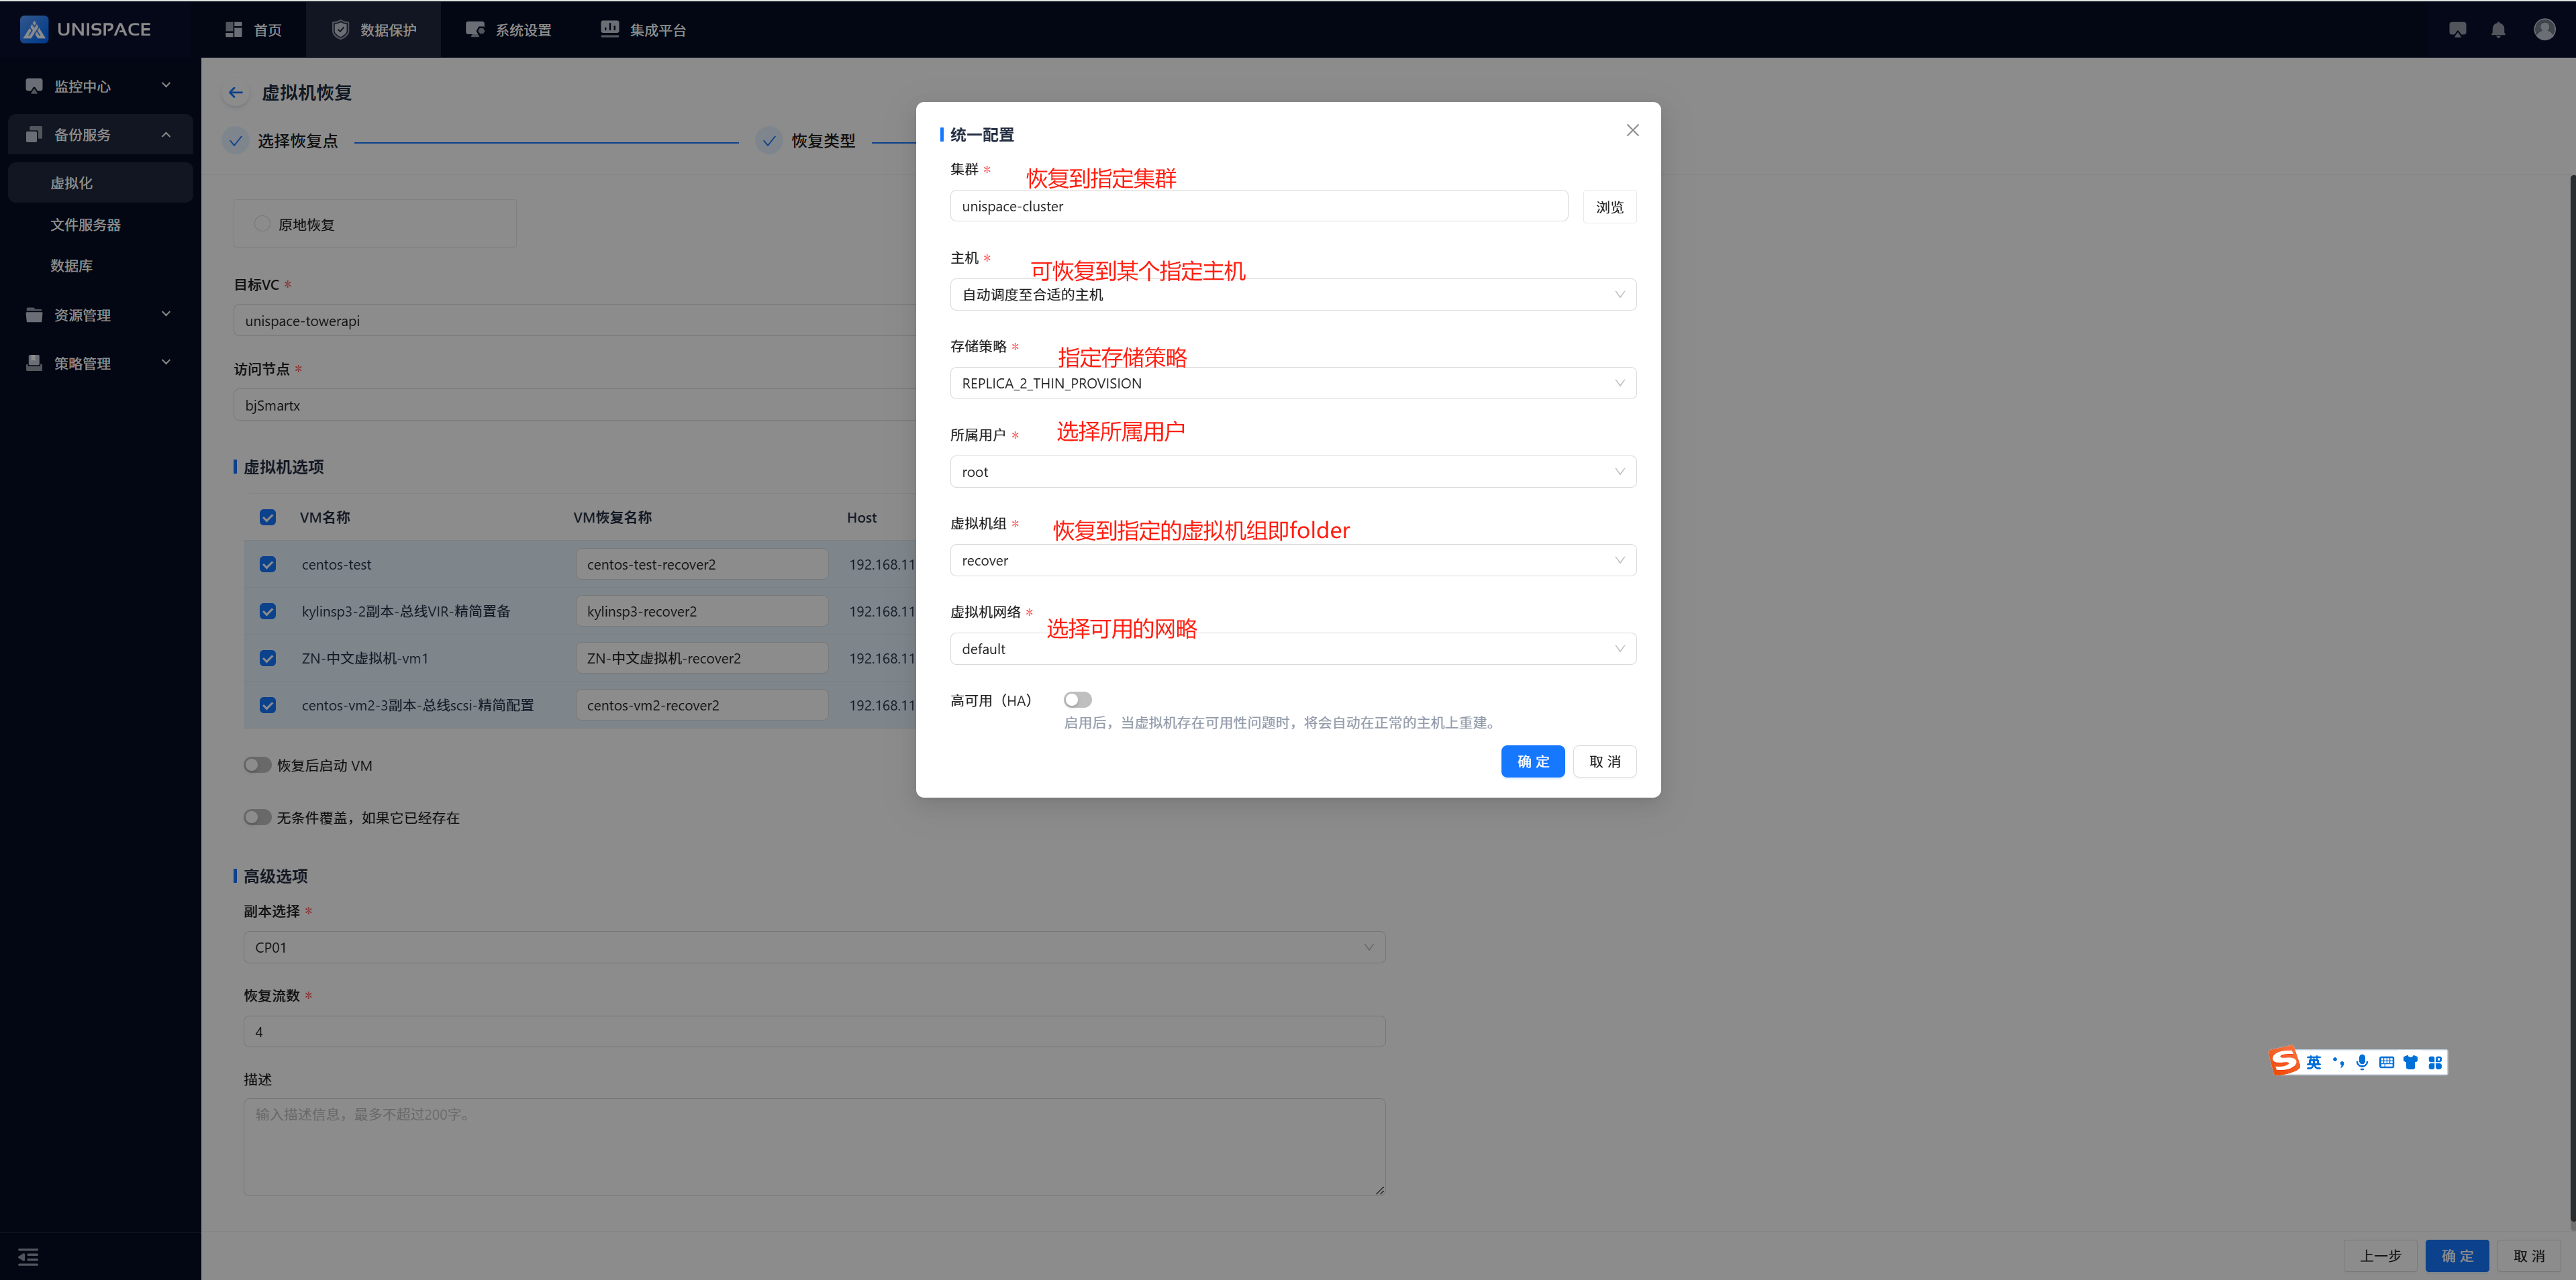
Task: Click the microphone icon in the input method bar
Action: (2362, 1062)
